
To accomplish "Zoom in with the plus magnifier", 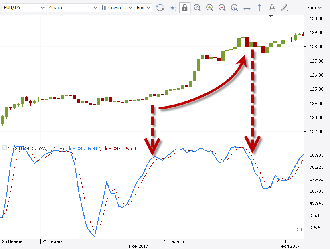I will (x=209, y=8).
